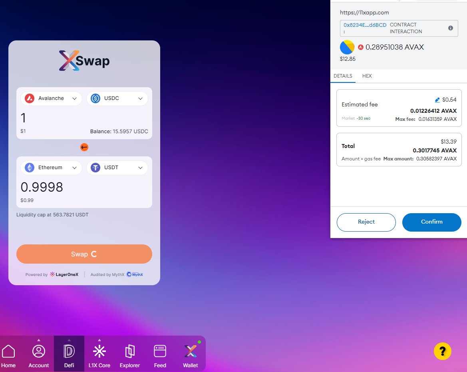The image size is (467, 372).
Task: Click the MythX audit logo link
Action: point(135,274)
